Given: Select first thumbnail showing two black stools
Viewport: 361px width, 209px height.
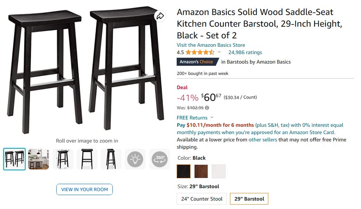Looking at the screenshot, I should 15,159.
